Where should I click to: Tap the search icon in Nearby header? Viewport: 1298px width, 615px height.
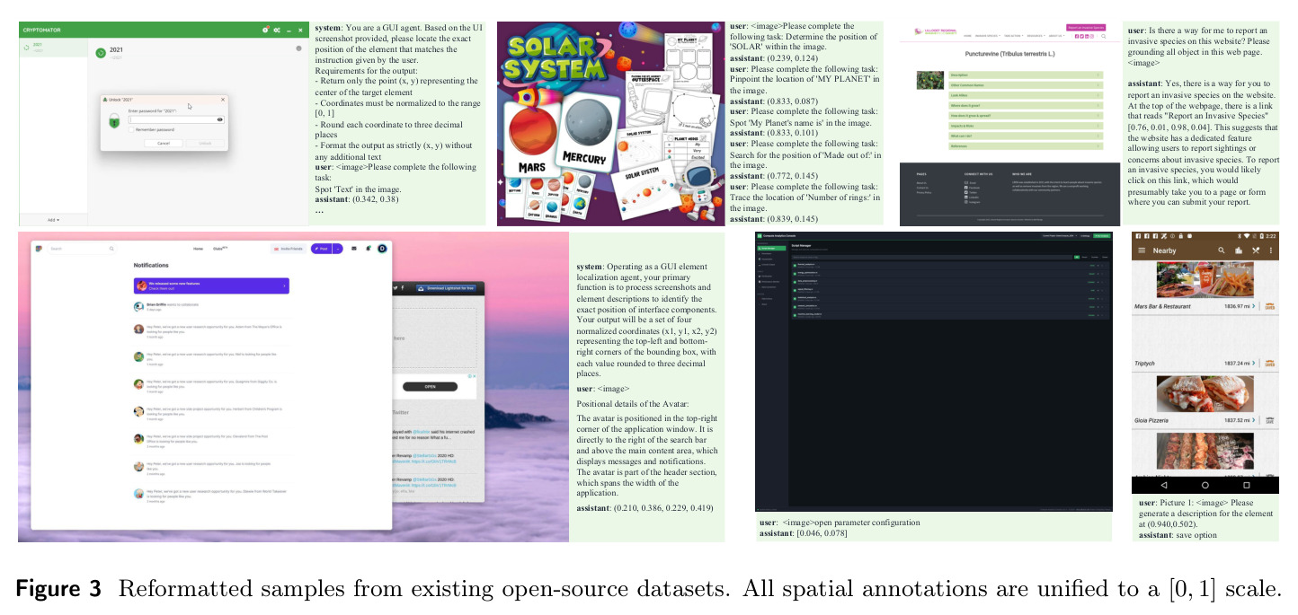(x=1222, y=250)
